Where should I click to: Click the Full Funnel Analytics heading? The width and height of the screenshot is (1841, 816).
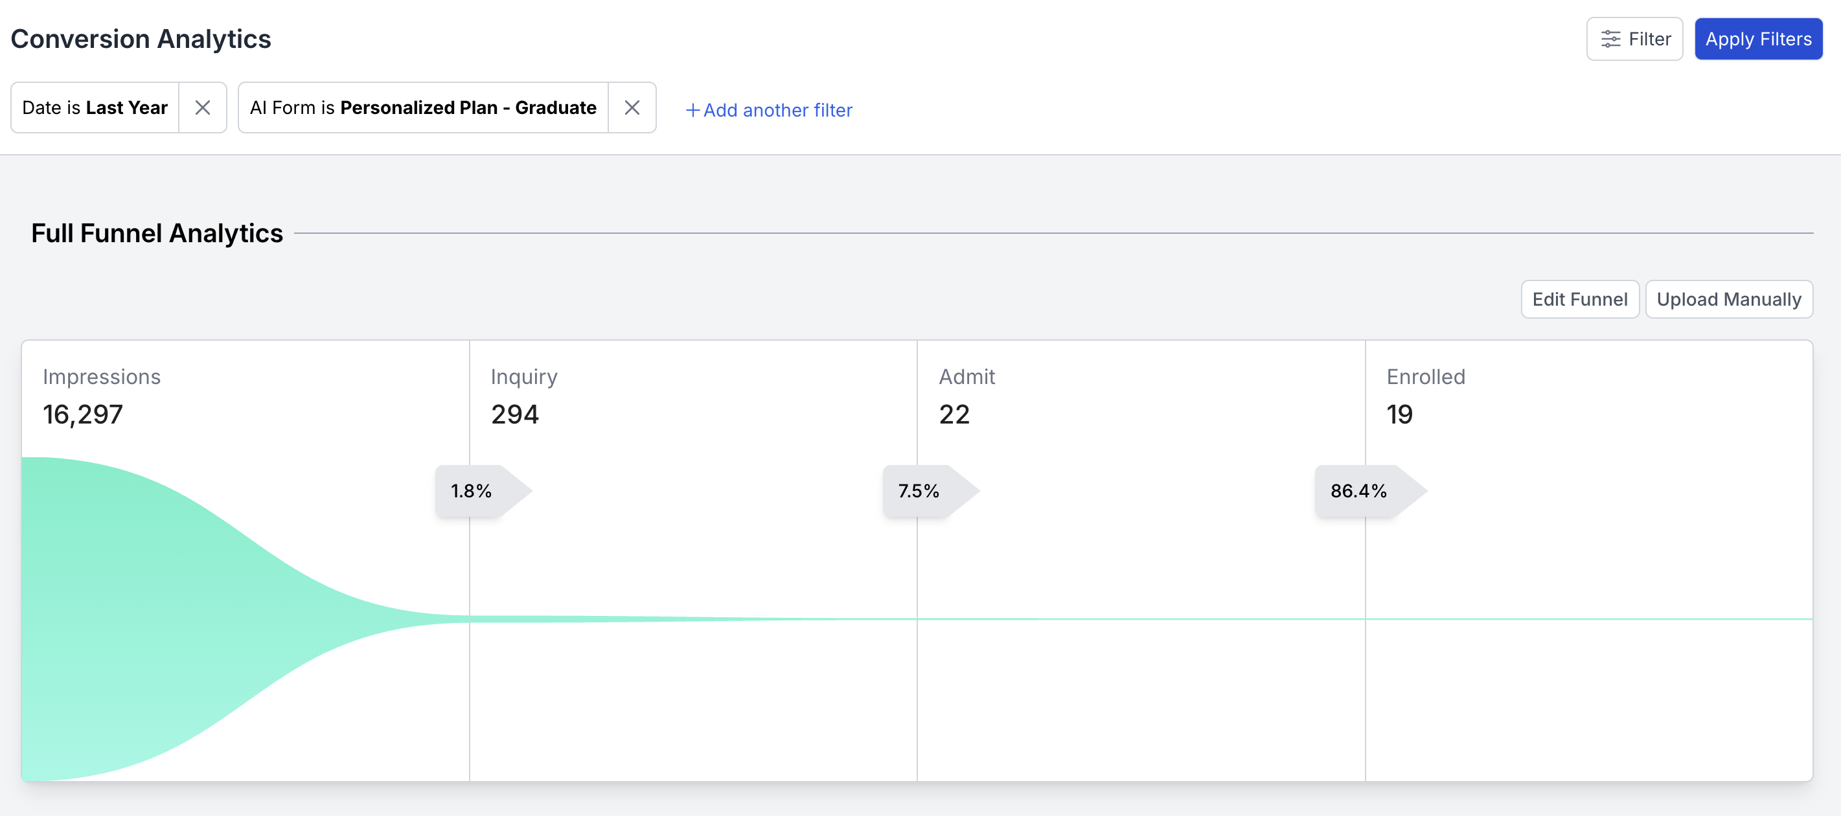pyautogui.click(x=157, y=233)
